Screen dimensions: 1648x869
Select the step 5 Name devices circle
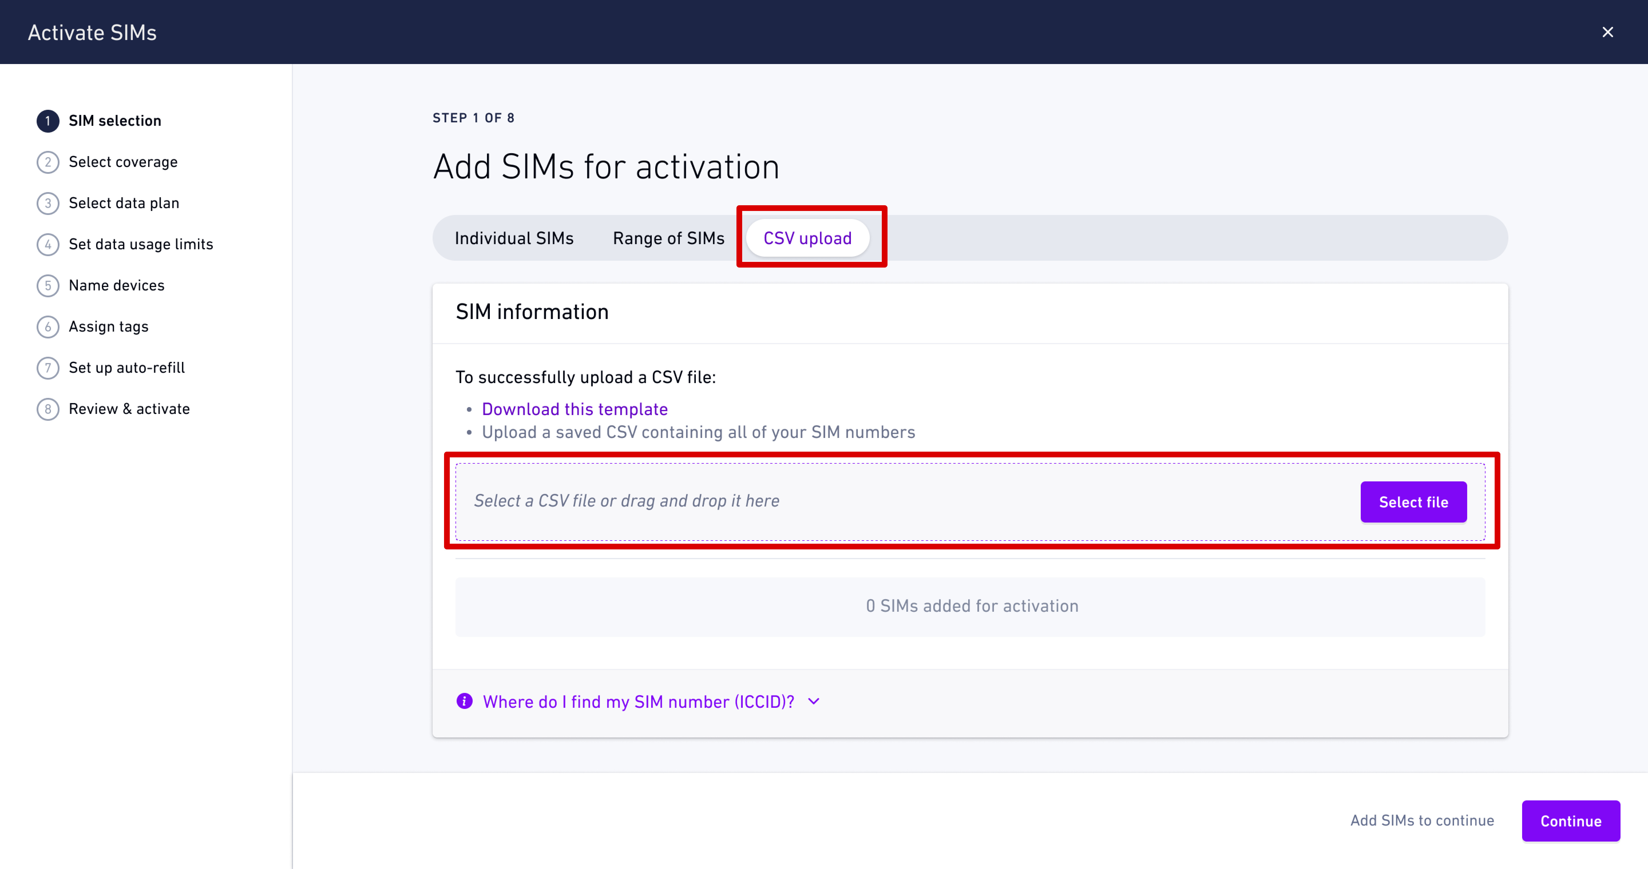click(48, 285)
